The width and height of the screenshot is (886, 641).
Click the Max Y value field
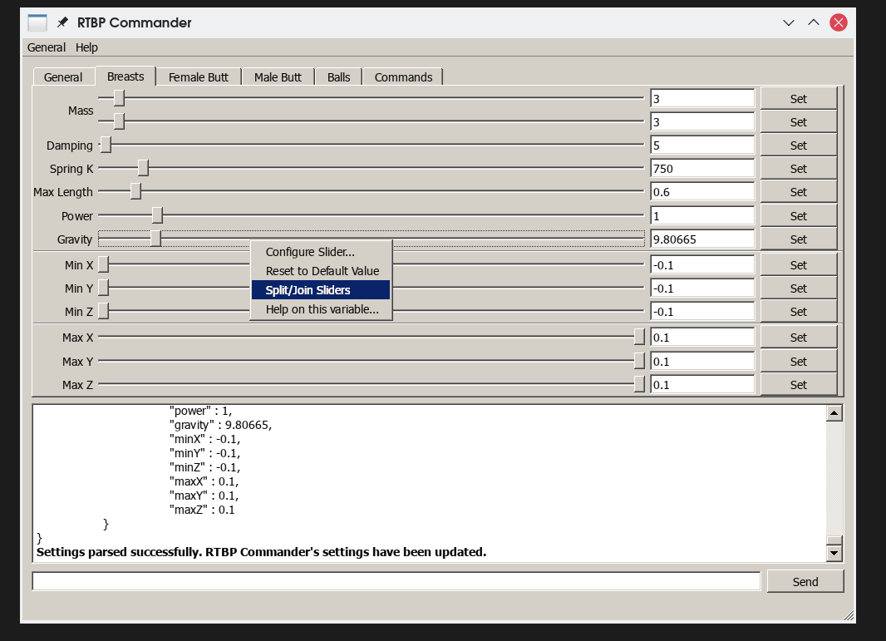(702, 361)
